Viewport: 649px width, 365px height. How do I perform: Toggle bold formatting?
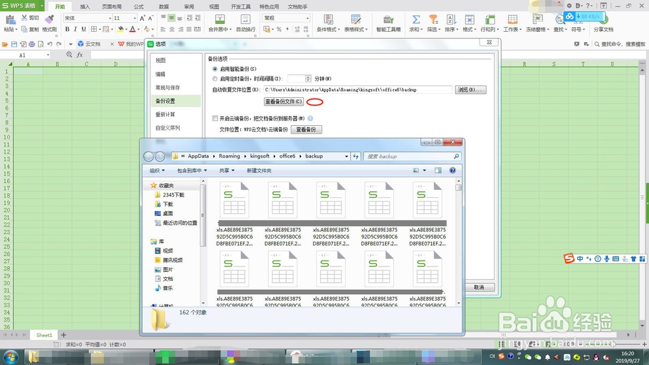67,29
